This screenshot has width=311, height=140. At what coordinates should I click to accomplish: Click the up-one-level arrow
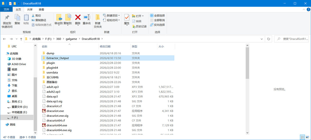point(21,39)
